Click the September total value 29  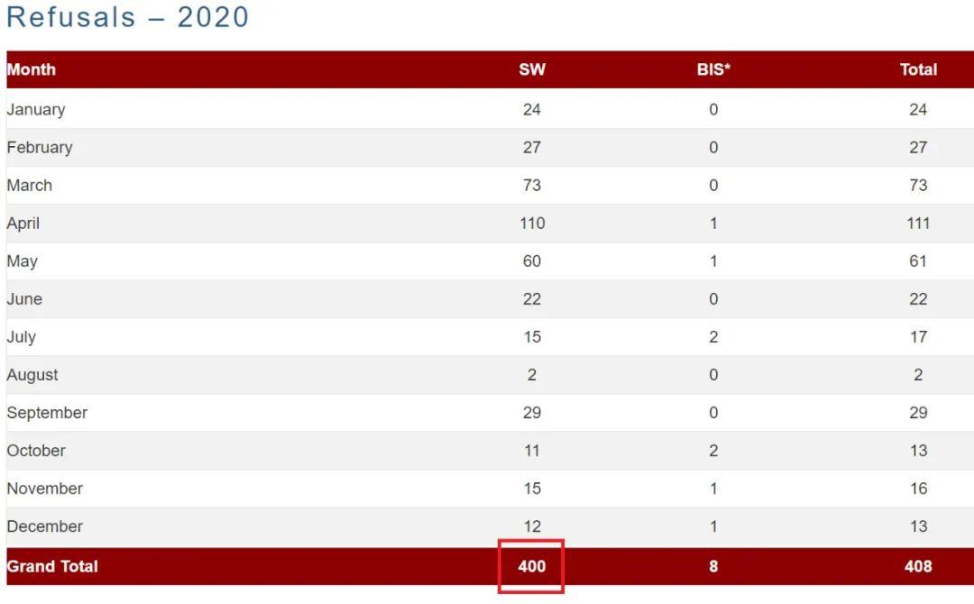(x=918, y=412)
